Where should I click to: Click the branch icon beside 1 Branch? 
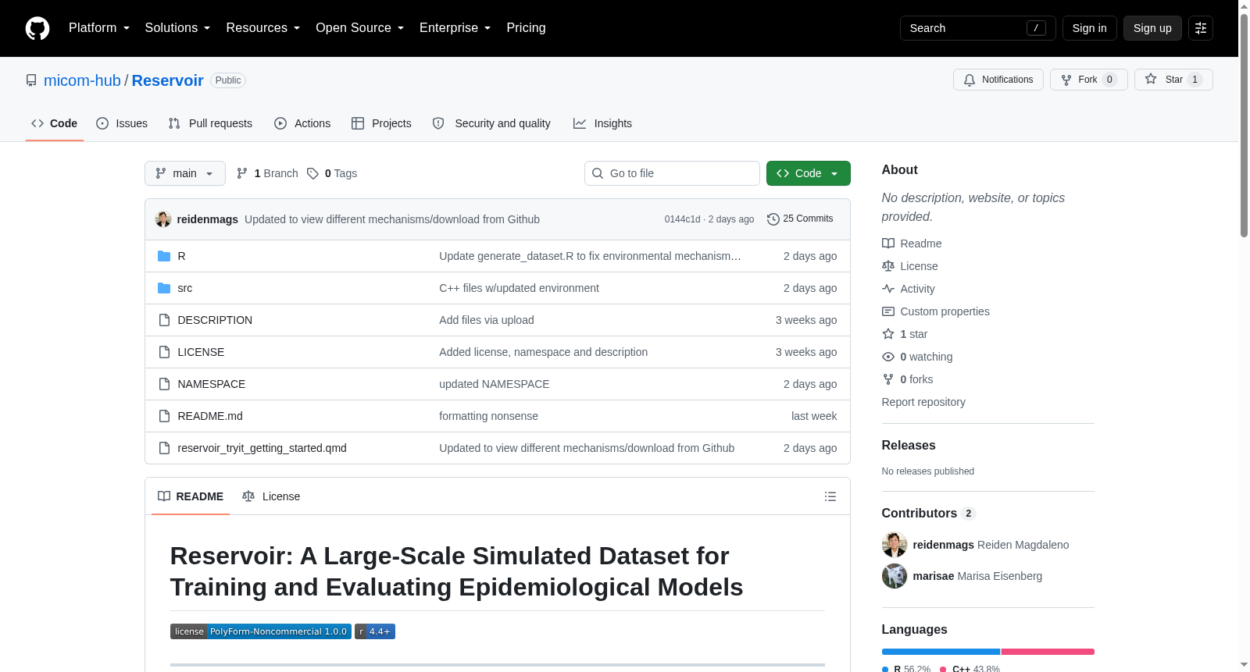coord(242,173)
